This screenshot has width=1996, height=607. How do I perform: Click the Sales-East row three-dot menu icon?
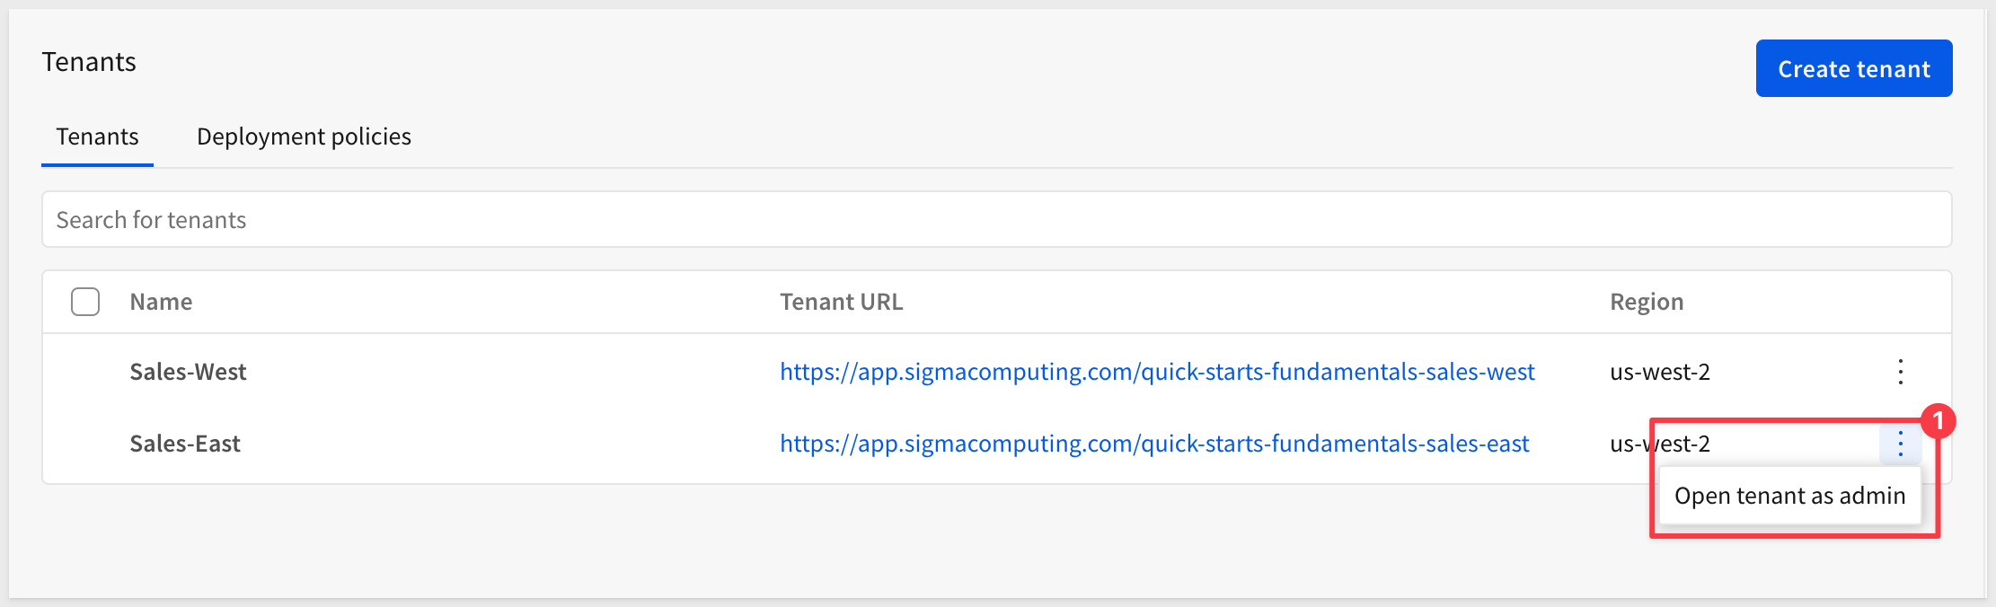click(1900, 444)
